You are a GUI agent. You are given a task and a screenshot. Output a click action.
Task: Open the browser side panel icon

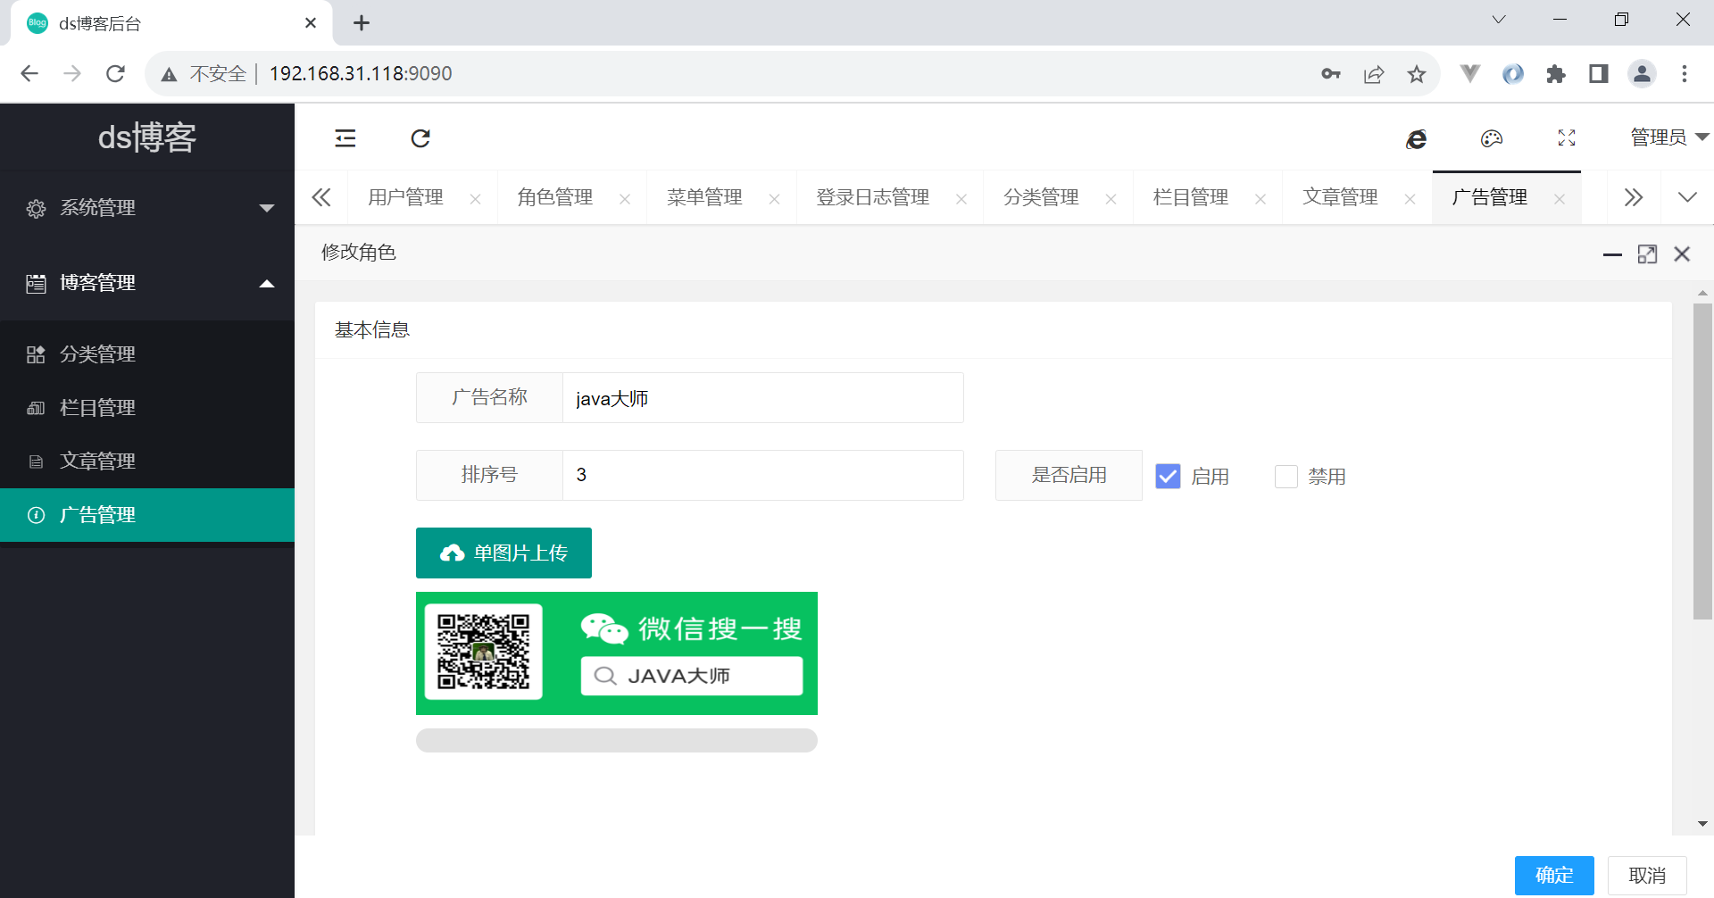[x=1599, y=74]
